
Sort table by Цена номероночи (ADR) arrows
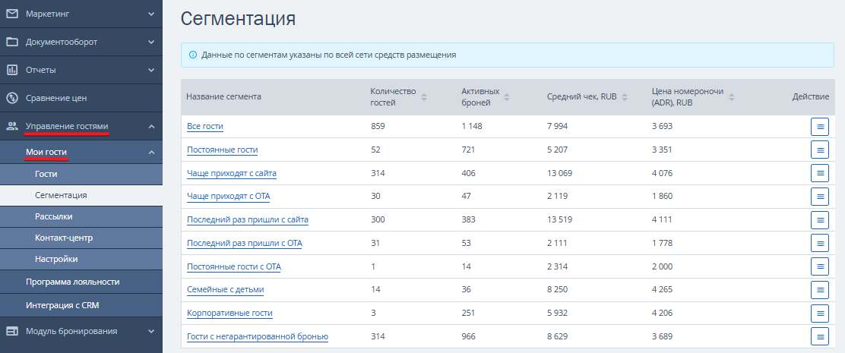point(731,97)
